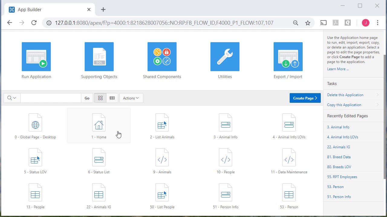Screen dimensions: 387x217
Task: Expand Copy this Application task arrow
Action: 378,105
